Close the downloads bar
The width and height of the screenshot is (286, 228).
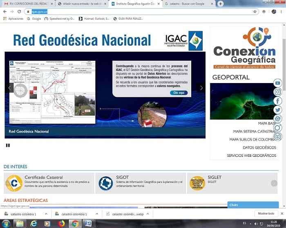coord(282,213)
